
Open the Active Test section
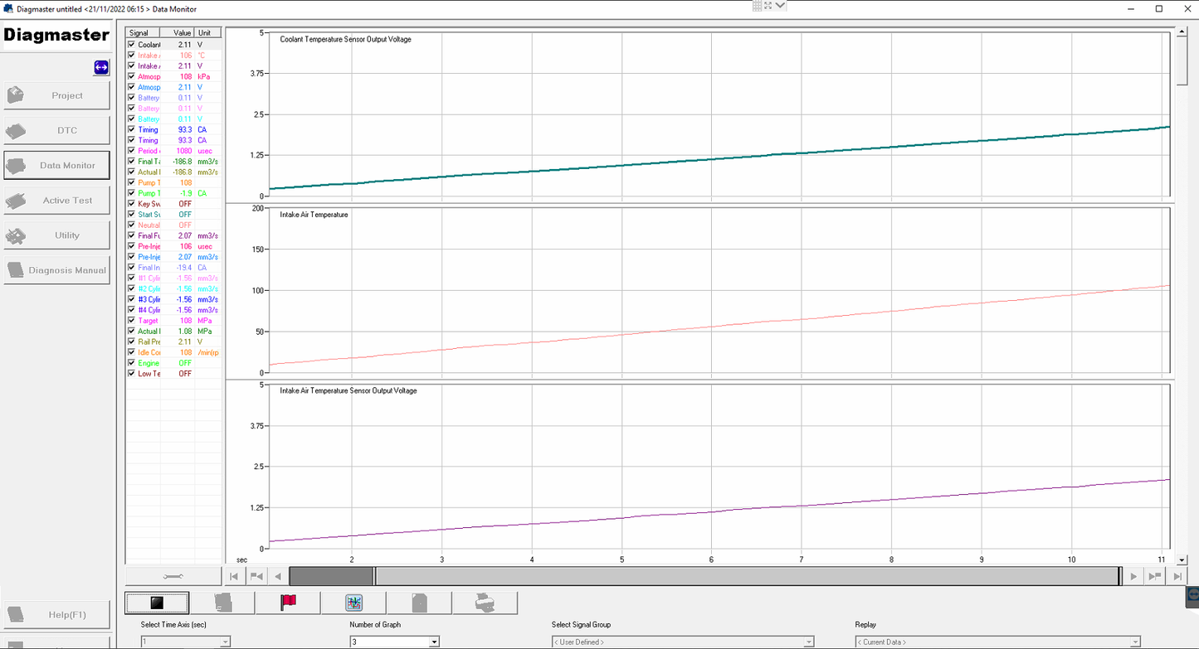coord(56,201)
